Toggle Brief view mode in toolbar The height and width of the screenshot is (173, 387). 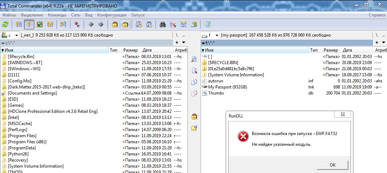coord(19,25)
